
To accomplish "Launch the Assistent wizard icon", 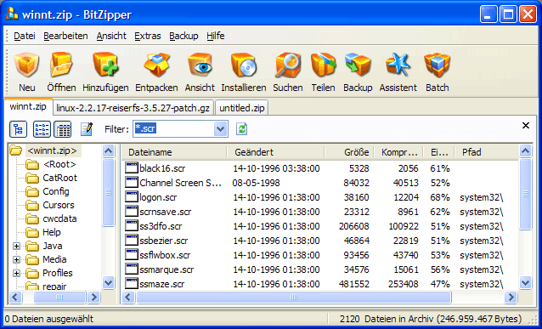I will point(398,65).
